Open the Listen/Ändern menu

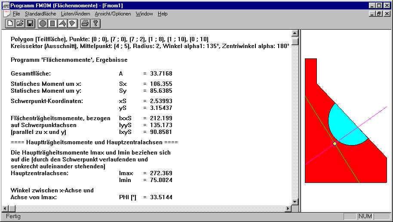[75, 14]
